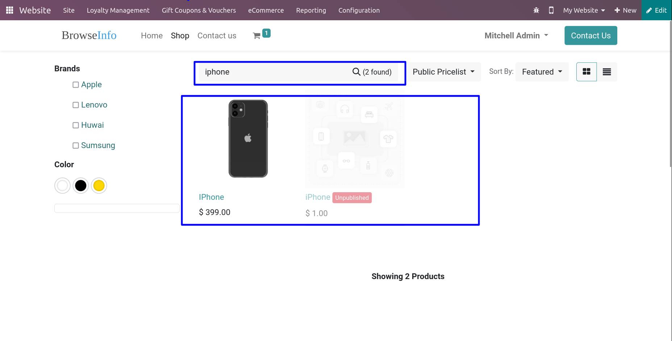
Task: Click the Unpublished badge
Action: tap(352, 198)
